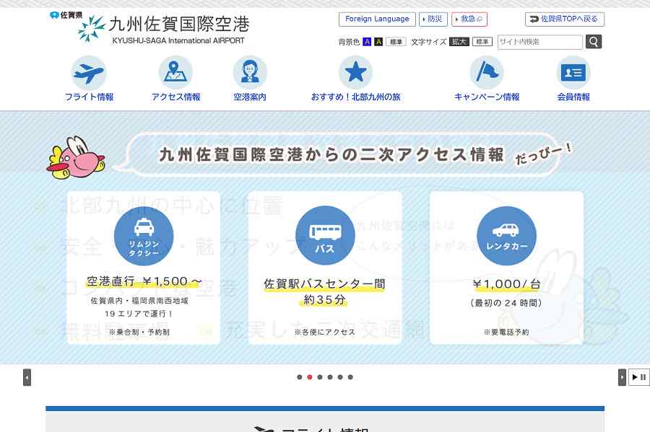
Task: Select third slide indicator dot
Action: [x=320, y=377]
